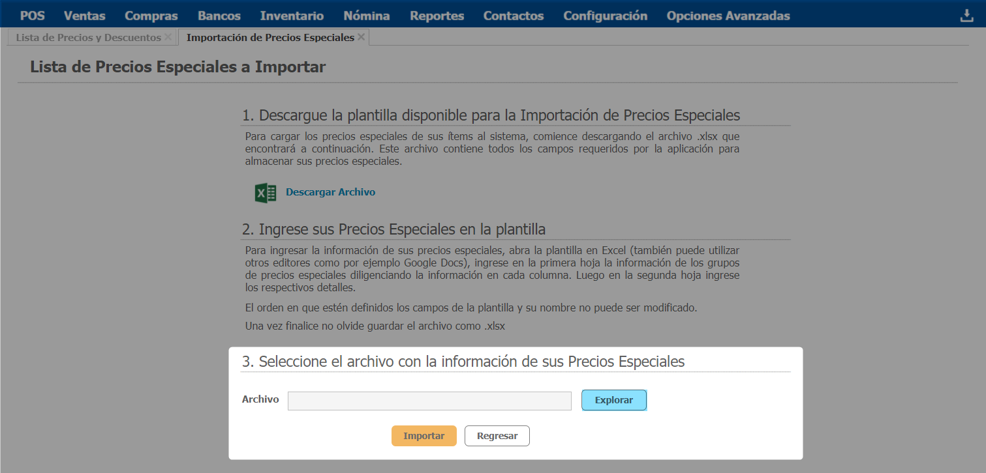This screenshot has height=473, width=986.
Task: Expand the Compras menu
Action: pos(151,16)
